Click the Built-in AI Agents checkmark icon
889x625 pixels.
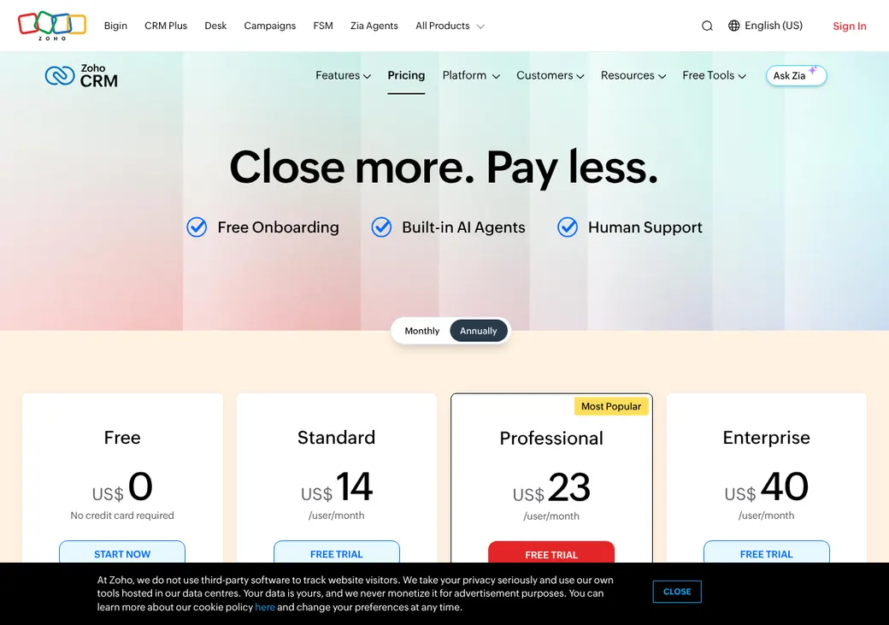[x=381, y=227]
